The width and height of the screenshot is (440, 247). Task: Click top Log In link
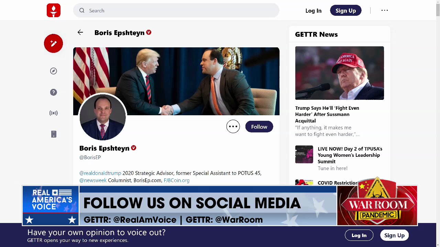(313, 11)
